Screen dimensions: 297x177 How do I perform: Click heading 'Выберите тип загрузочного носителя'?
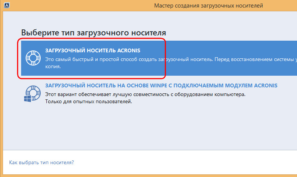pyautogui.click(x=93, y=33)
